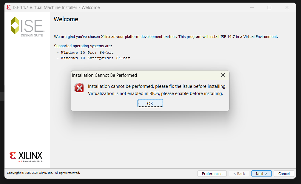
Task: Click the Welcome heading
Action: point(66,19)
